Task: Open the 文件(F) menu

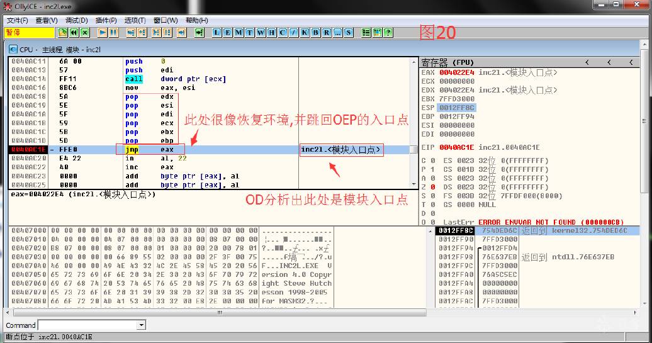Action: [x=17, y=20]
